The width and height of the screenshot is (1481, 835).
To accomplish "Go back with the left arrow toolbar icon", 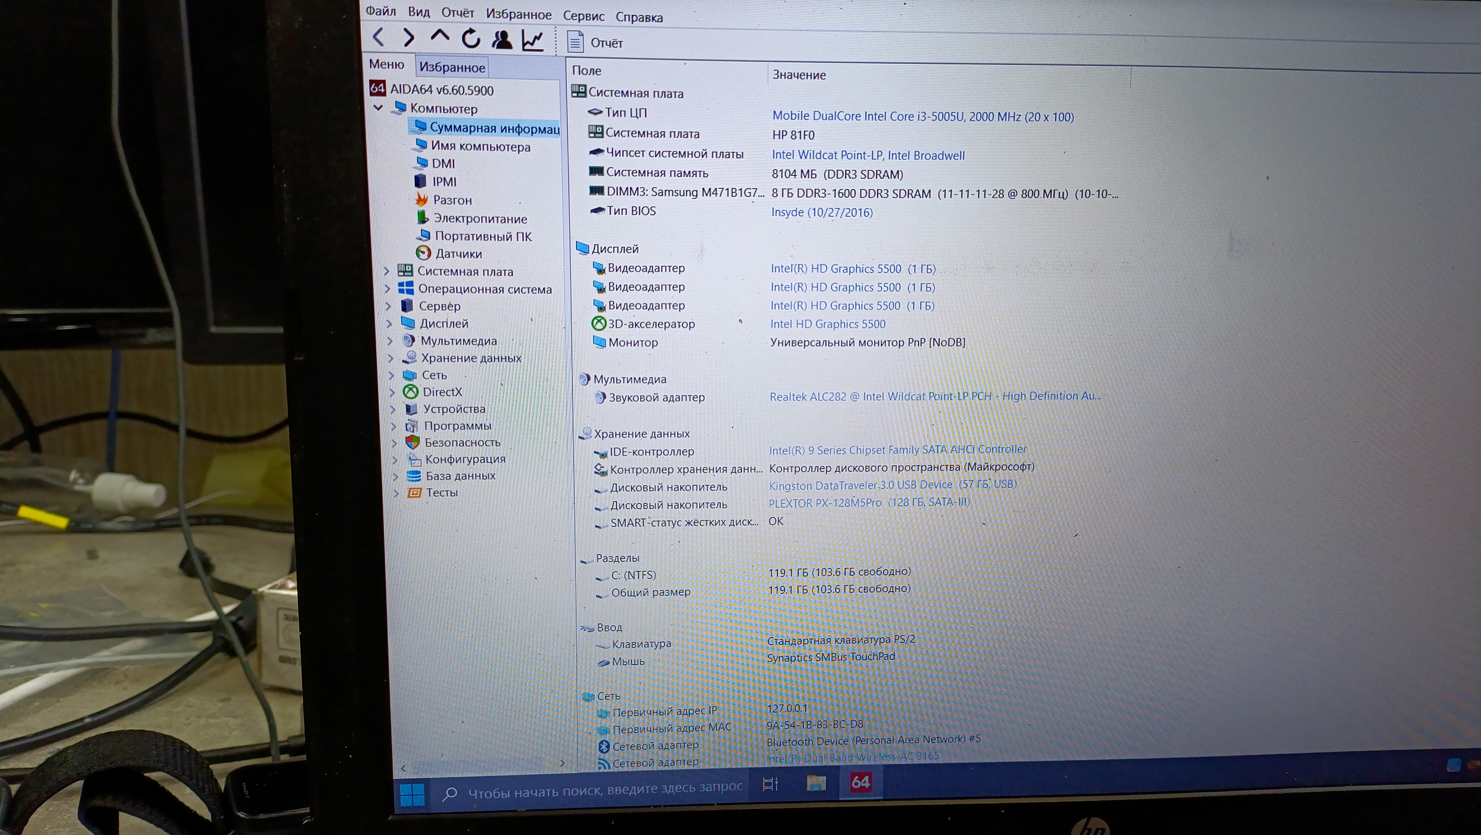I will (378, 37).
